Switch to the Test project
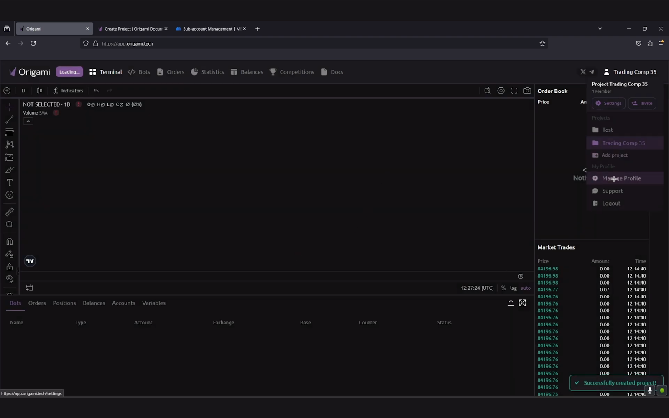The height and width of the screenshot is (418, 669). [625, 130]
